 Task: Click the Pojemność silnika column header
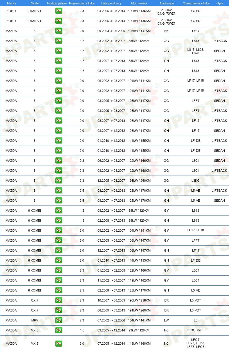(82, 3)
